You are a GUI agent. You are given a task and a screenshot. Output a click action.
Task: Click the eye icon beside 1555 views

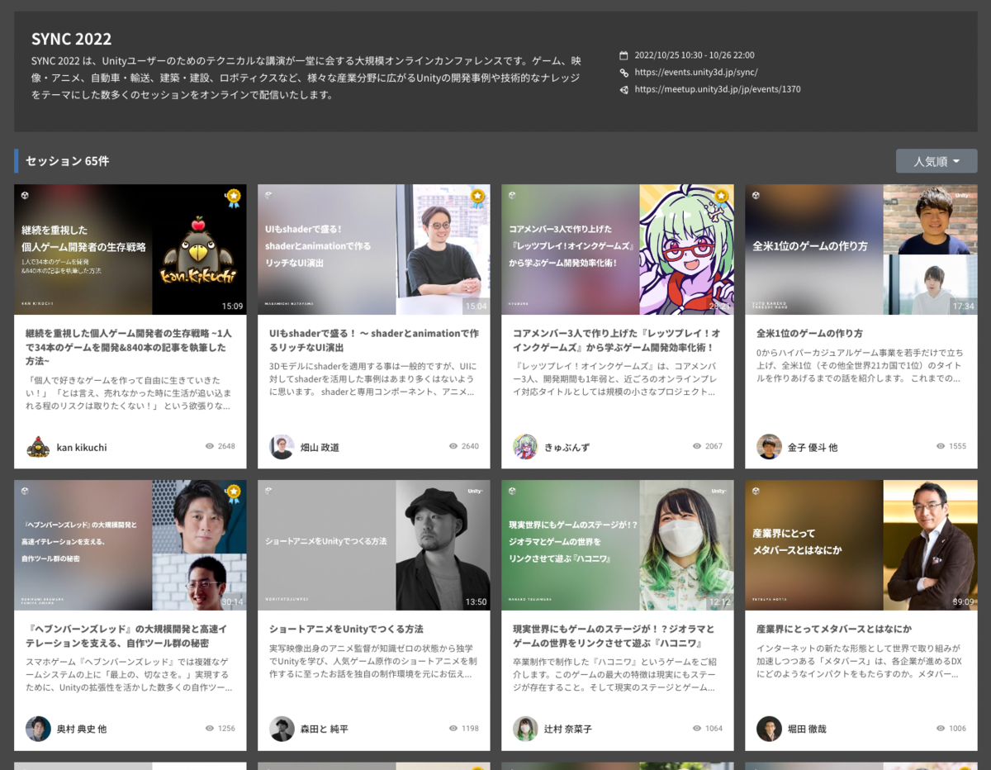tap(941, 446)
